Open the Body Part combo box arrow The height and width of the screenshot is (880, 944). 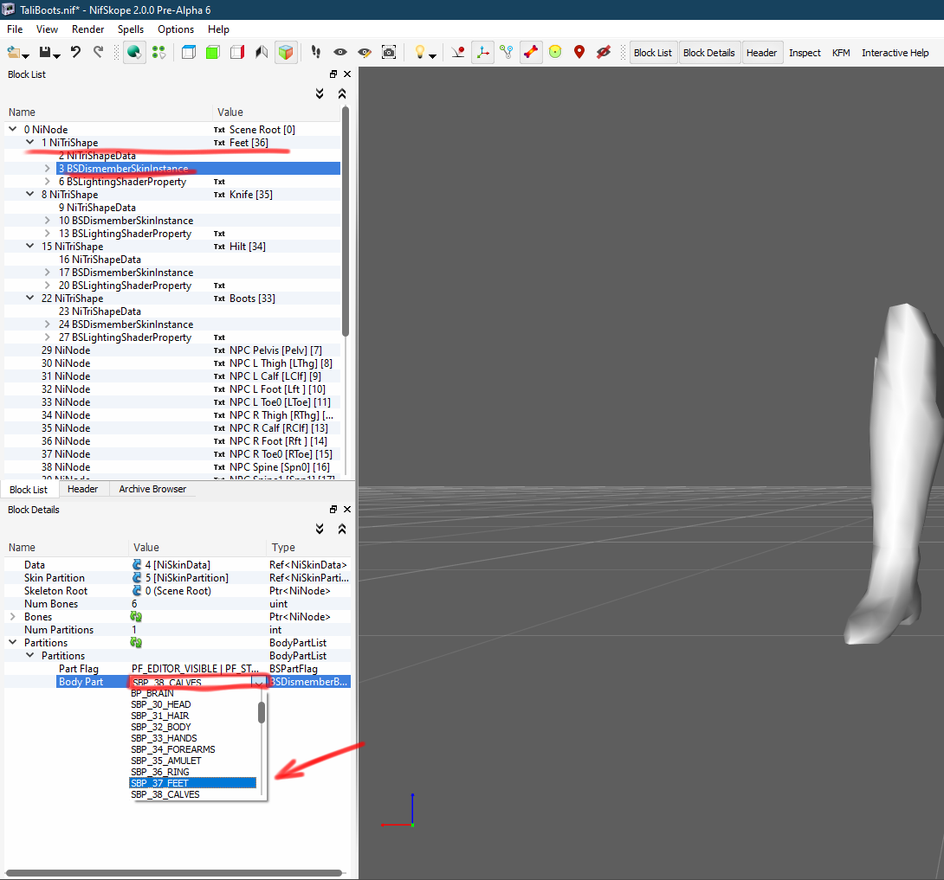[259, 682]
